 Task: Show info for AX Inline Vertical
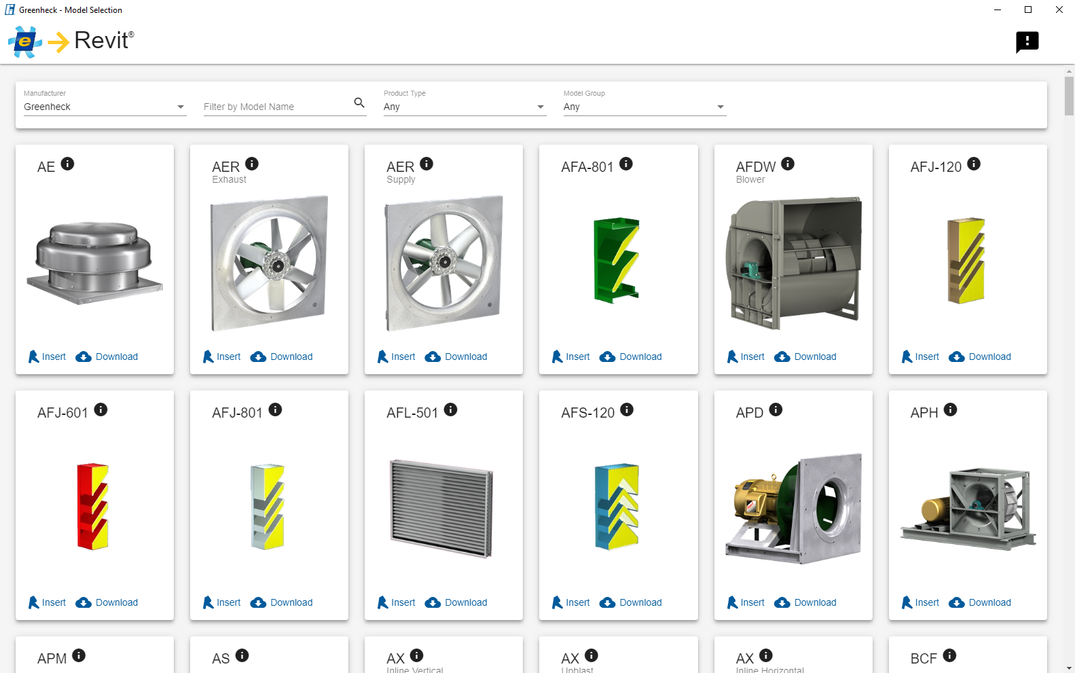pos(417,655)
